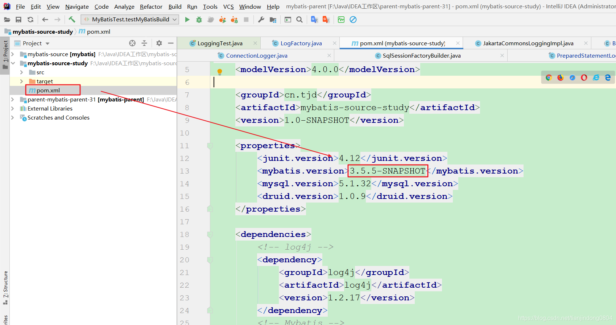Open Settings with the wrench icon
616x325 pixels.
[261, 20]
